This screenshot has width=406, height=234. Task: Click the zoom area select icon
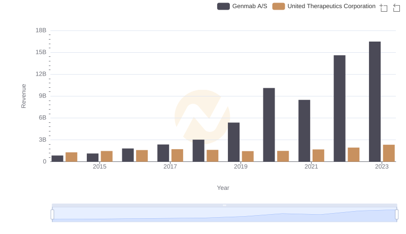coord(384,8)
